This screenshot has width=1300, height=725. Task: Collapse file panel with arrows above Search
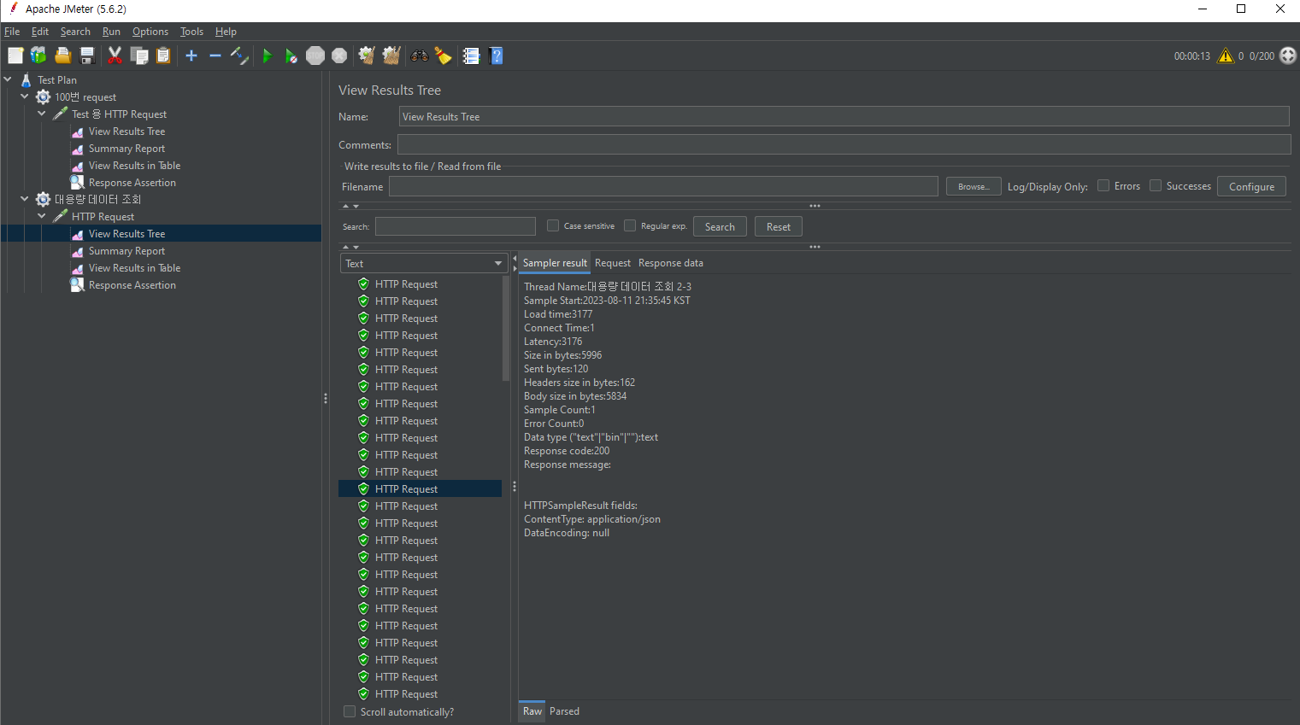pos(350,206)
